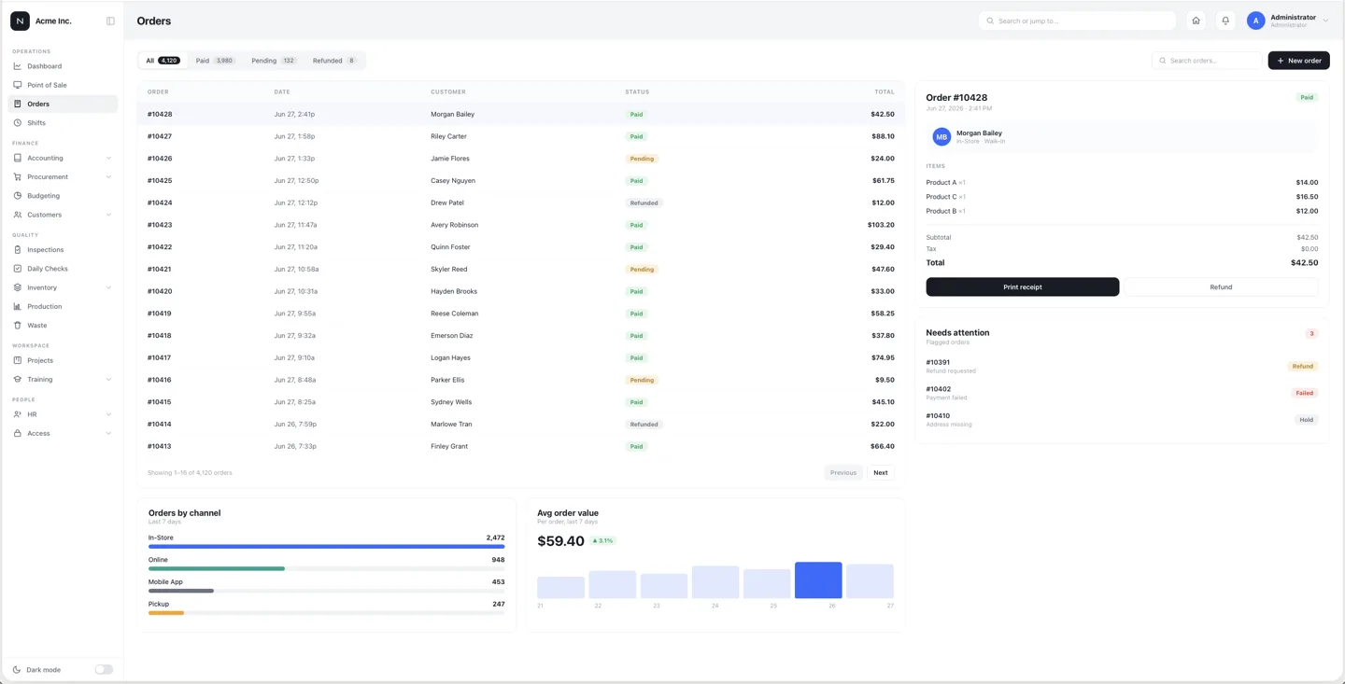The height and width of the screenshot is (684, 1345).
Task: Open the Inspections clipboard icon
Action: click(x=17, y=250)
